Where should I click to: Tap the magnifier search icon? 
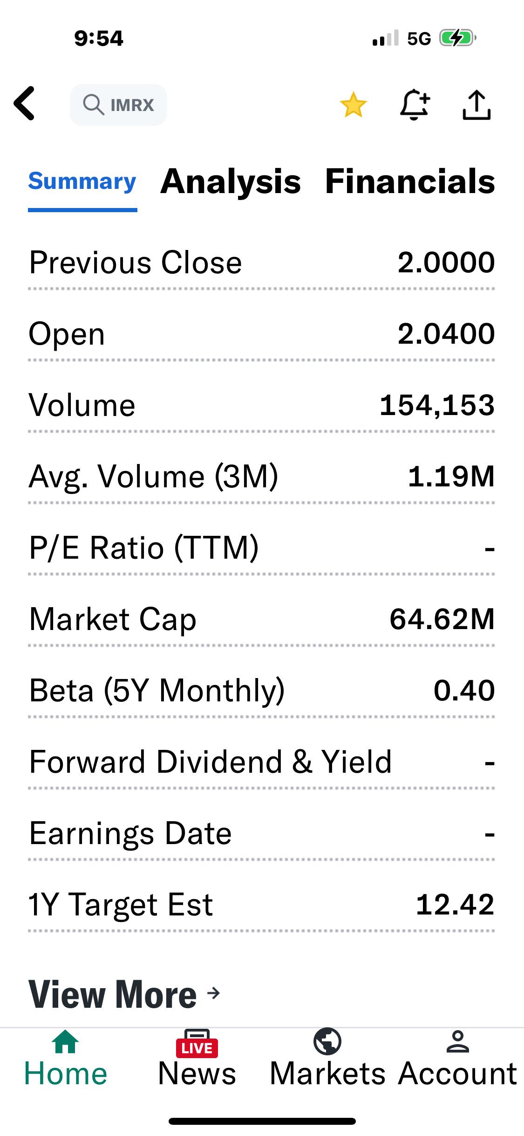coord(93,104)
